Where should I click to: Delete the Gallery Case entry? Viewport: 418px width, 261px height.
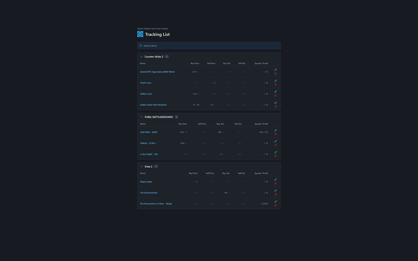pyautogui.click(x=276, y=96)
